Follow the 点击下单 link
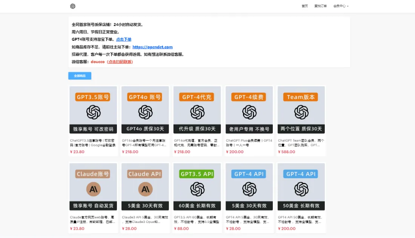 point(124,40)
